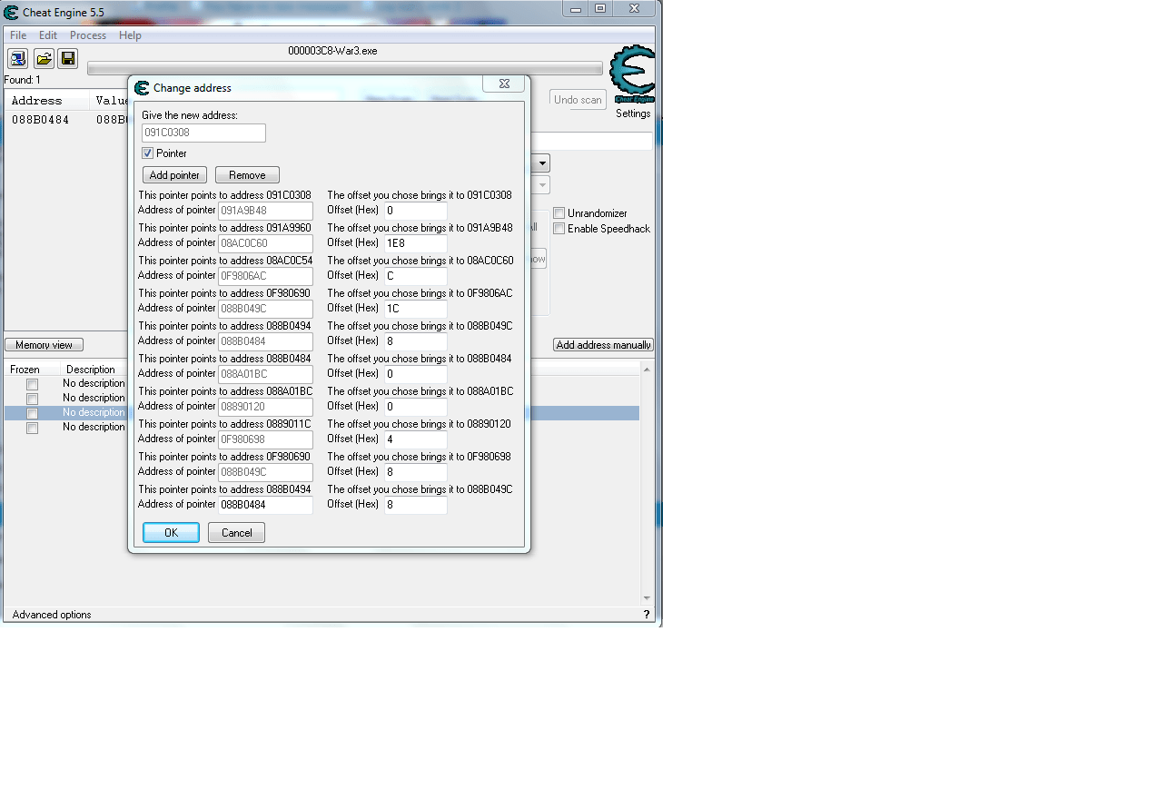Click Add address manually button
Viewport: 1157px width, 799px height.
(603, 345)
